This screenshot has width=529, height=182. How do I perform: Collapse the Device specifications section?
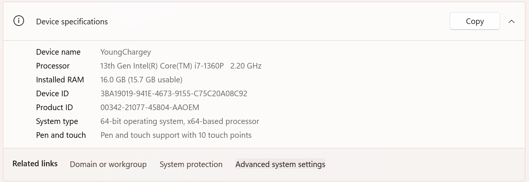click(x=511, y=21)
